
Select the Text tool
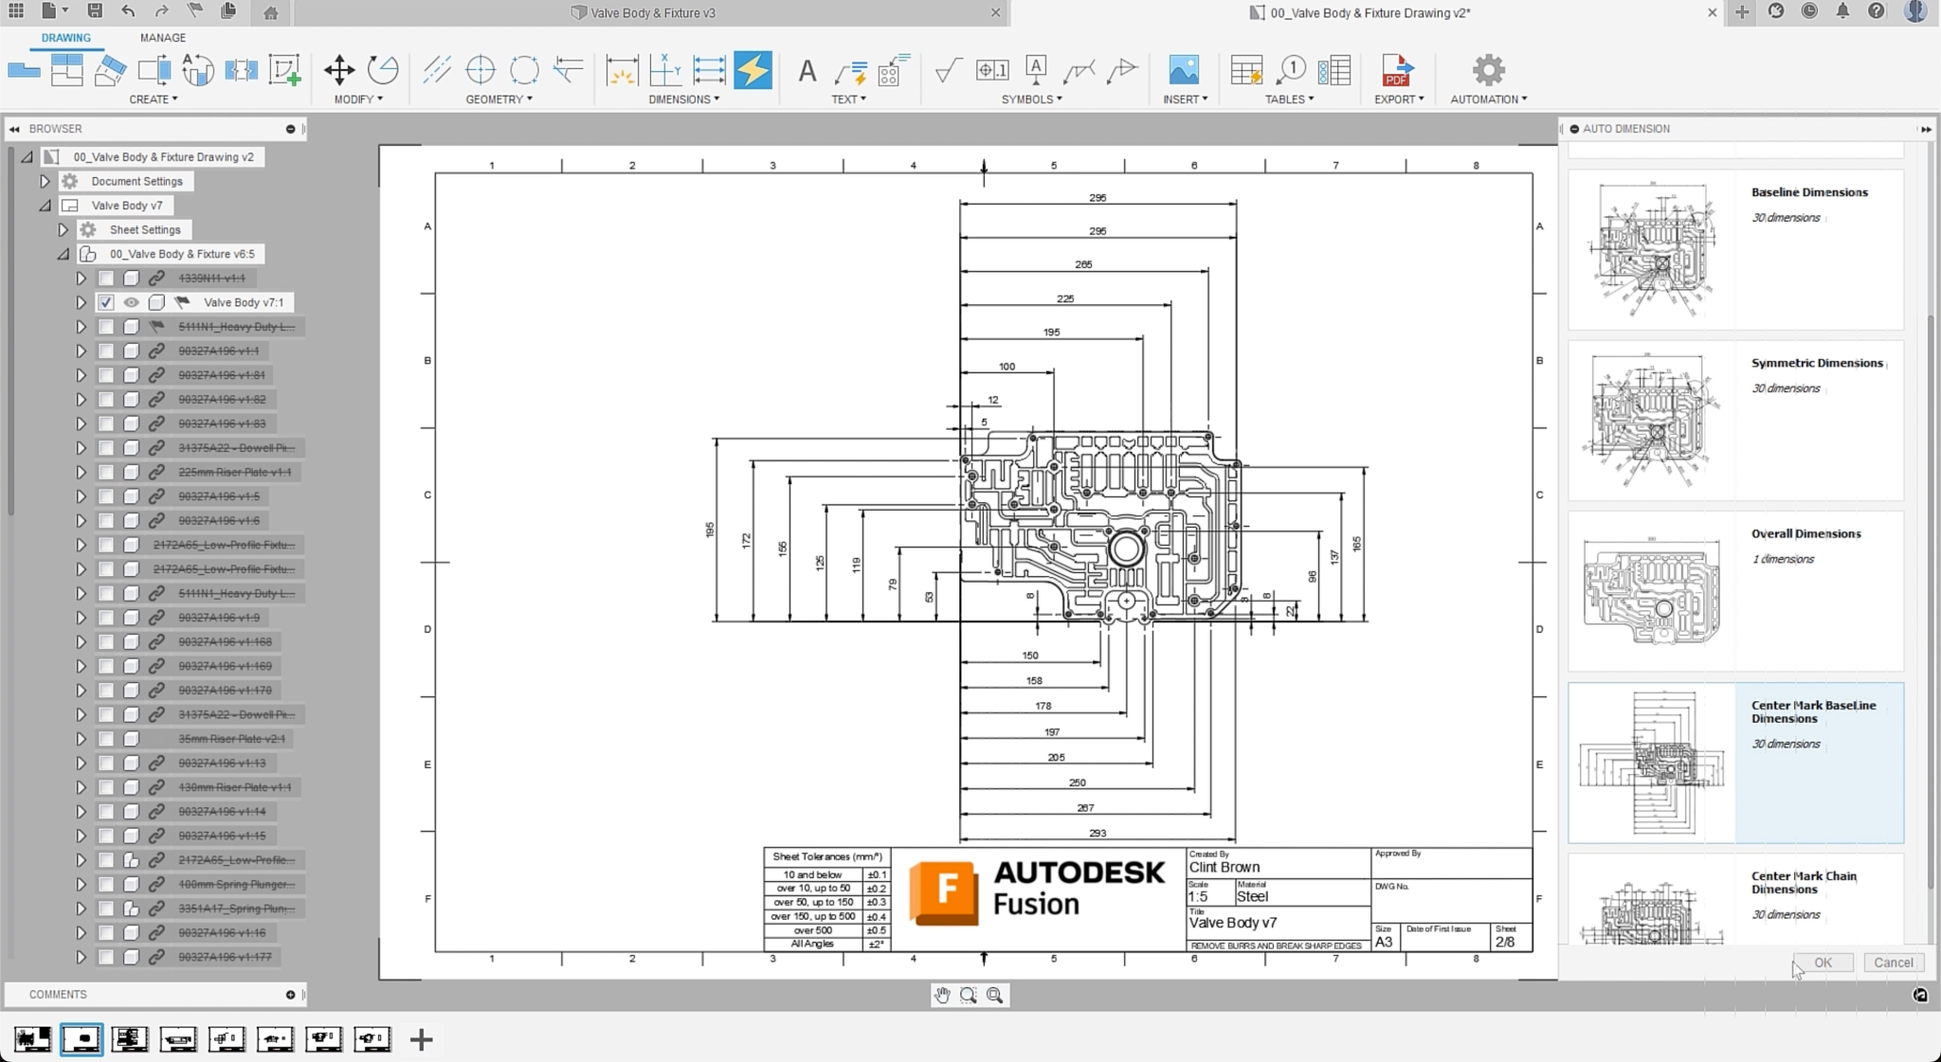coord(807,70)
